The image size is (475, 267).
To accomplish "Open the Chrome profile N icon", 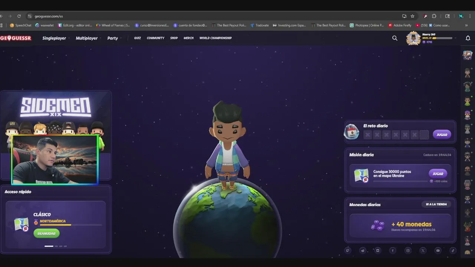I will coord(461,16).
